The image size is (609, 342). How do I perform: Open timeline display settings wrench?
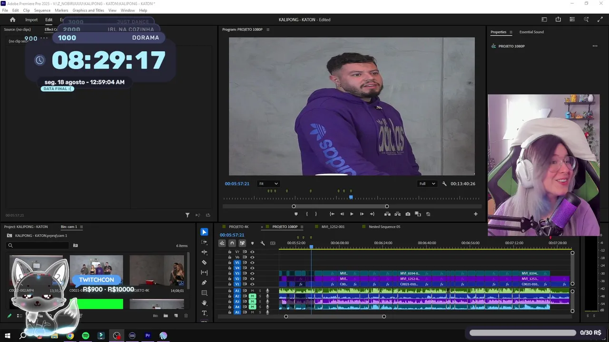tap(262, 243)
